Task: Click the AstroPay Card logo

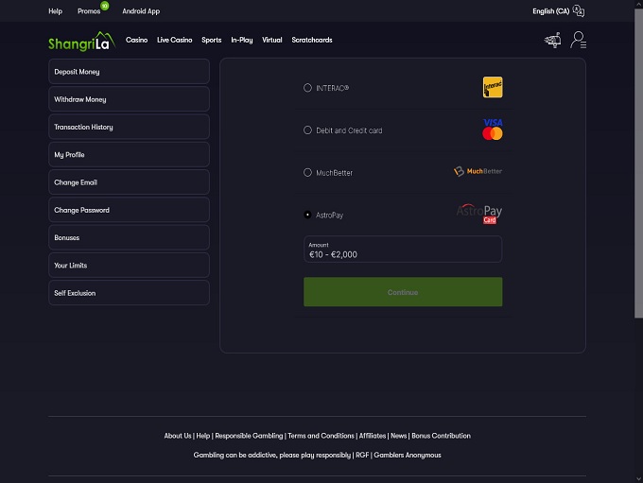Action: pos(479,215)
